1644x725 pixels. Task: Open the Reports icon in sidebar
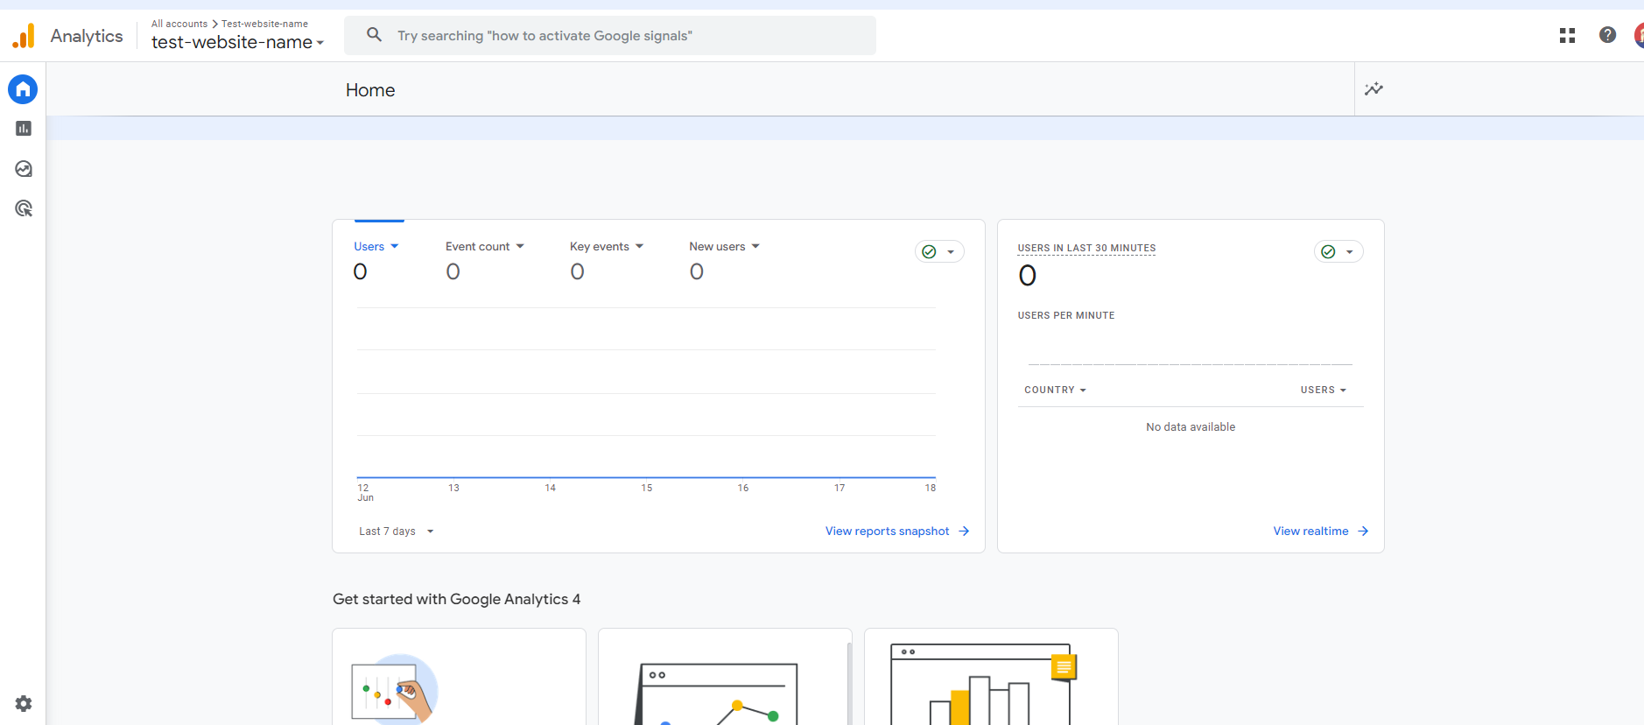pyautogui.click(x=24, y=129)
